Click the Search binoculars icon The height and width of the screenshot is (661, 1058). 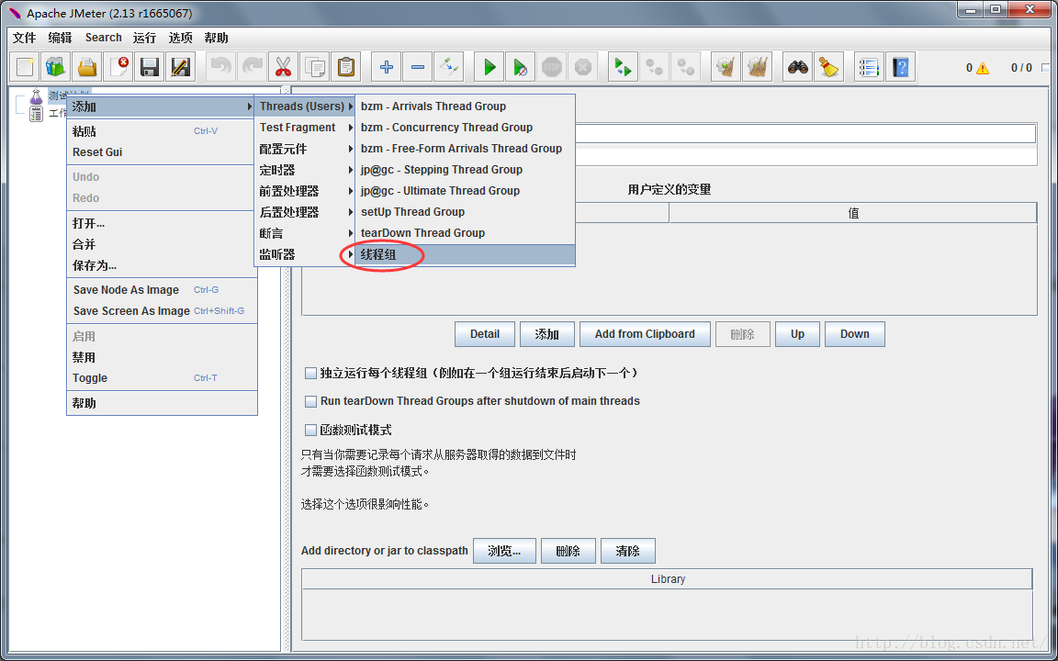[x=798, y=67]
